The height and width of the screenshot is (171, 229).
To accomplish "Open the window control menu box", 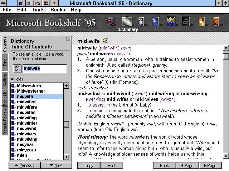I will point(3,3).
